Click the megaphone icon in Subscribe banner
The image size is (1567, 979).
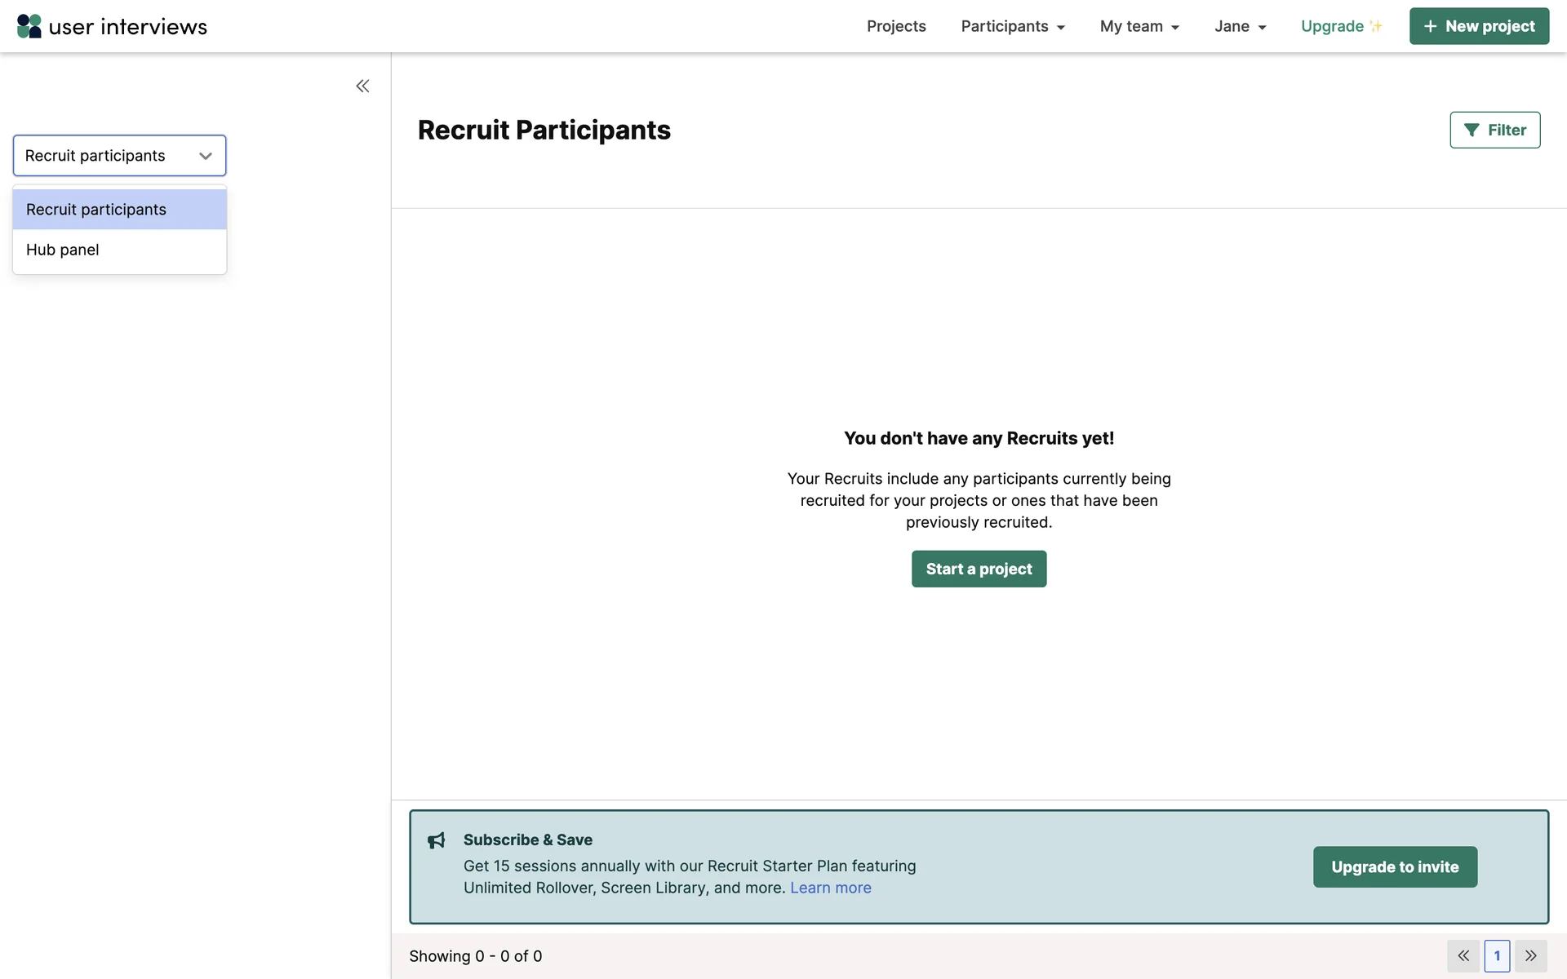pyautogui.click(x=437, y=840)
